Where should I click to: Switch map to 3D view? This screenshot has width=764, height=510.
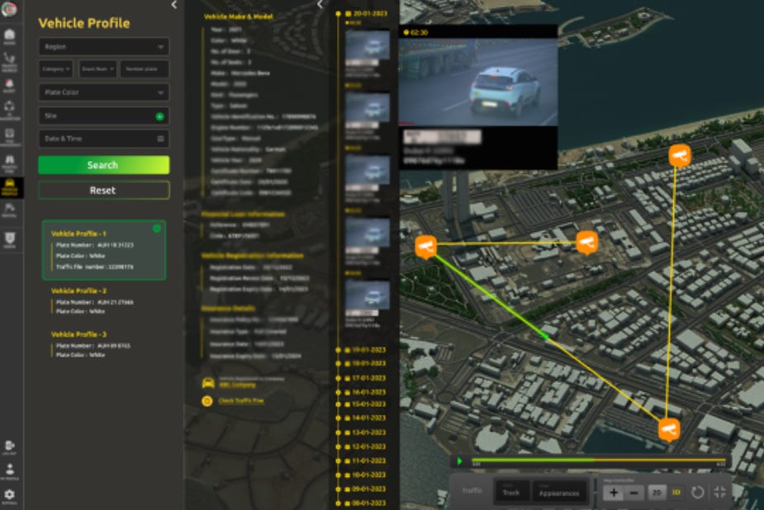676,493
